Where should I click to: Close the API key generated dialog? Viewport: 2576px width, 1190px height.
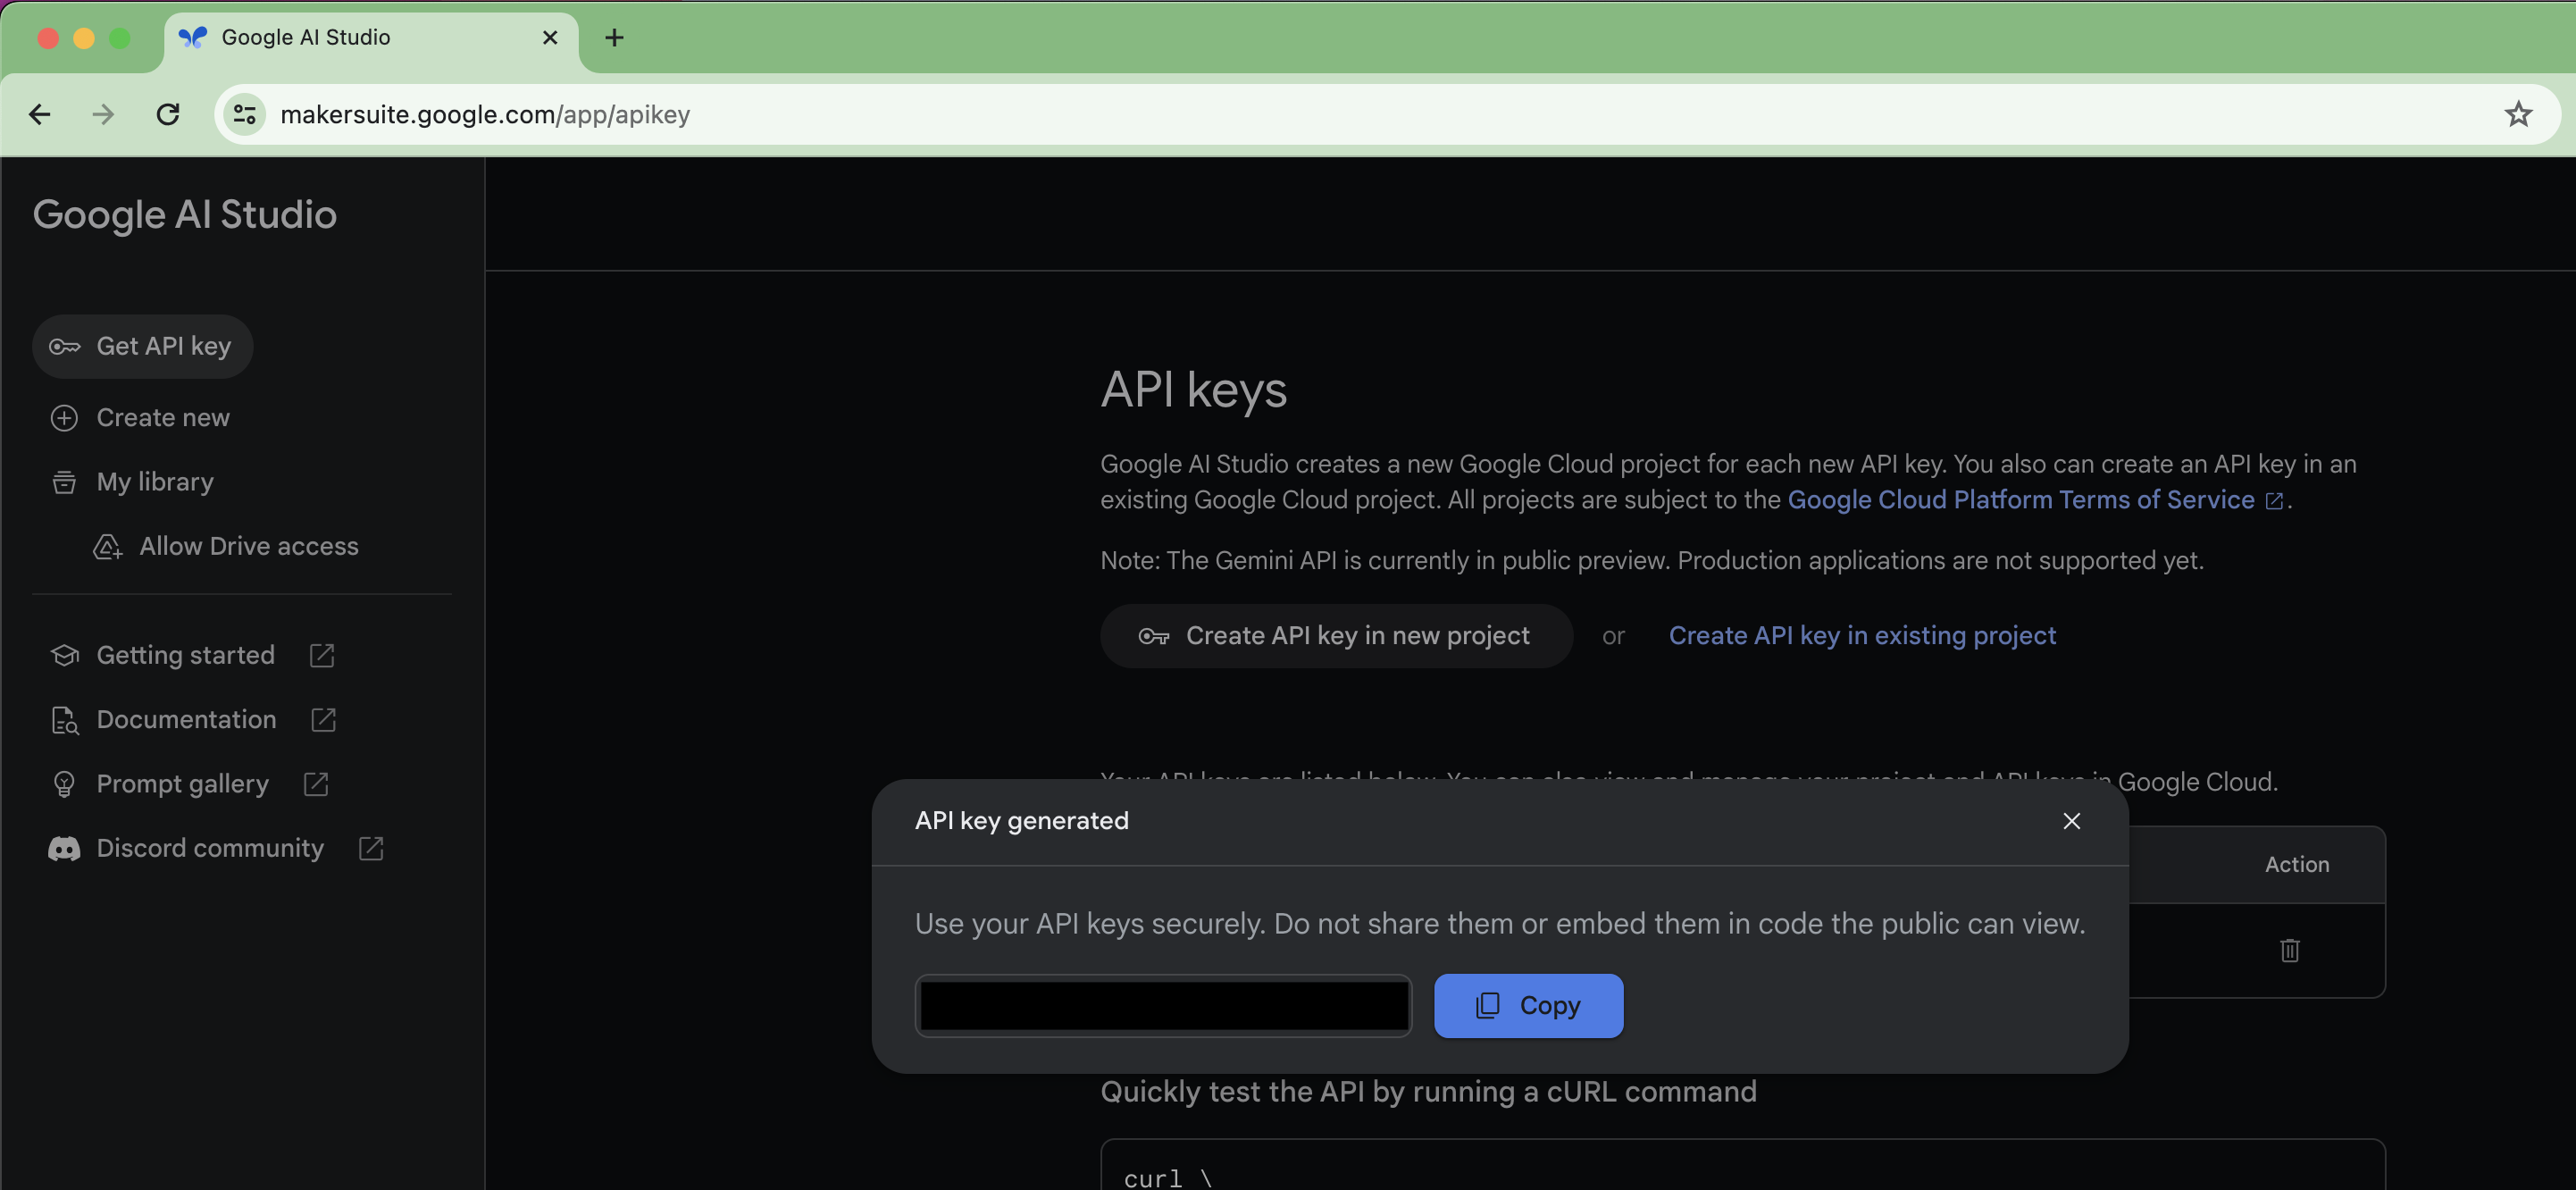[x=2071, y=821]
